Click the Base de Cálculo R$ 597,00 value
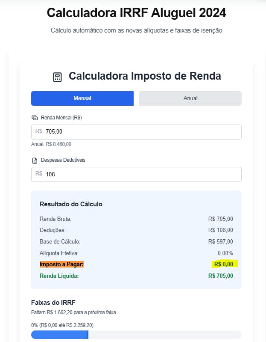The height and width of the screenshot is (342, 266). [x=221, y=241]
